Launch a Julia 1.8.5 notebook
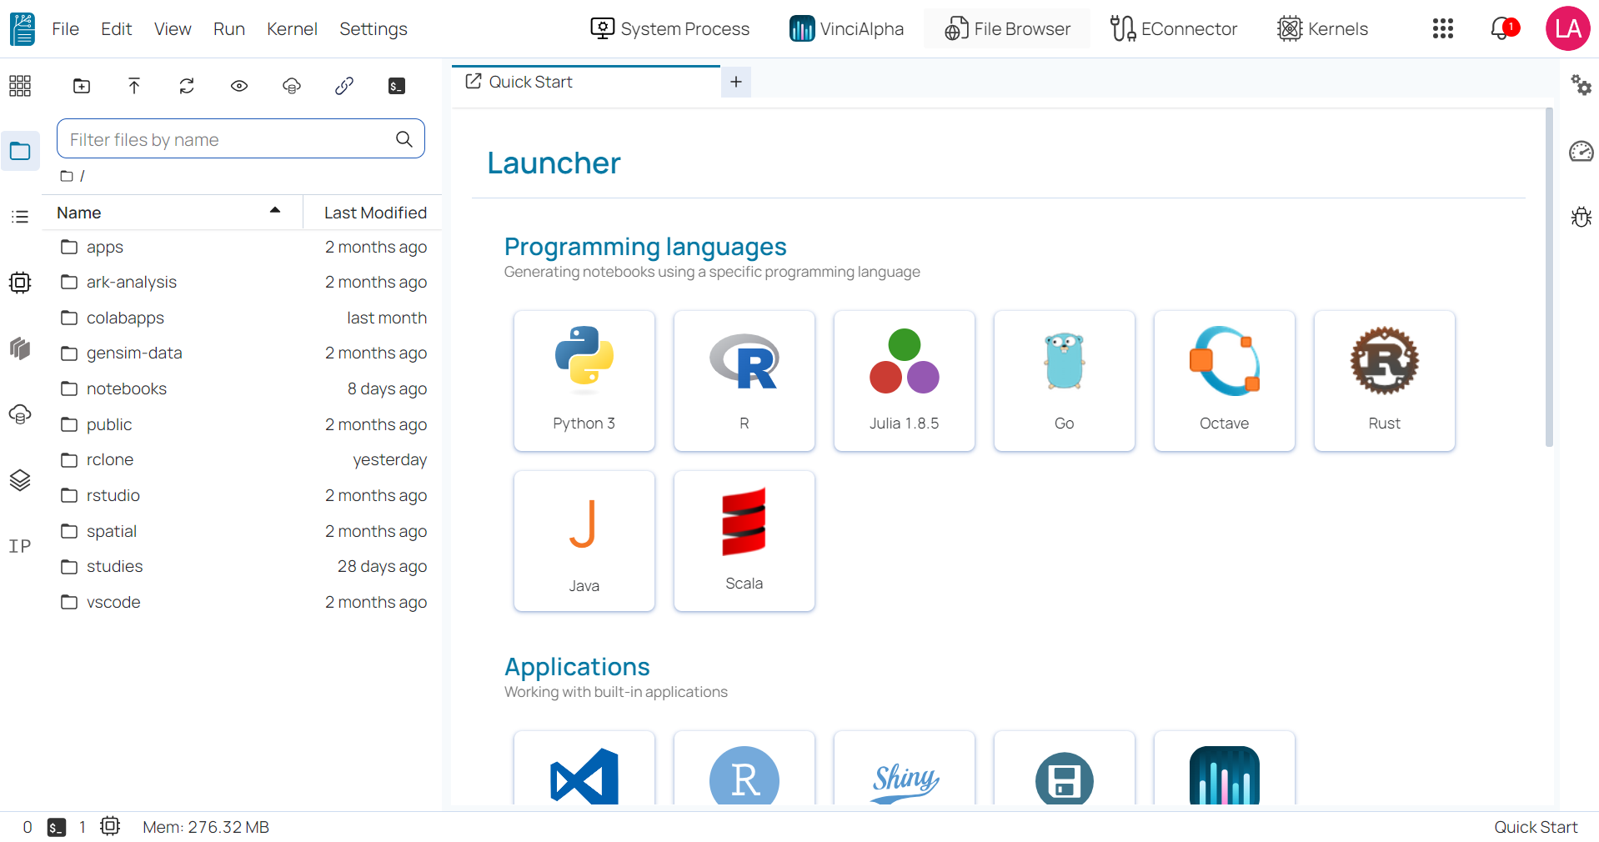Screen dimensions: 1599x842 pos(905,381)
